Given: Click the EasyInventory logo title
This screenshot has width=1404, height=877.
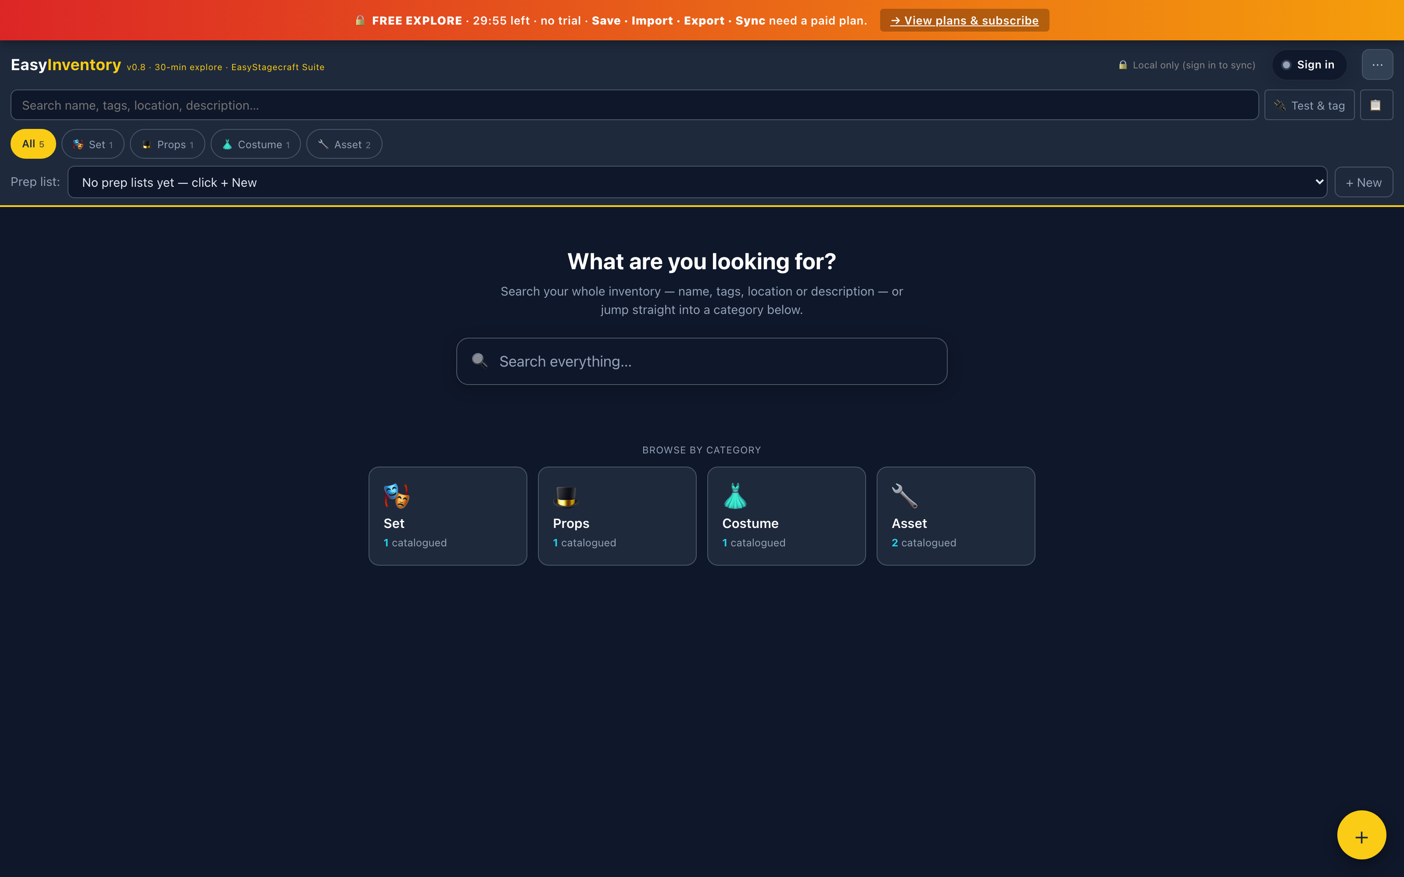Looking at the screenshot, I should [66, 65].
